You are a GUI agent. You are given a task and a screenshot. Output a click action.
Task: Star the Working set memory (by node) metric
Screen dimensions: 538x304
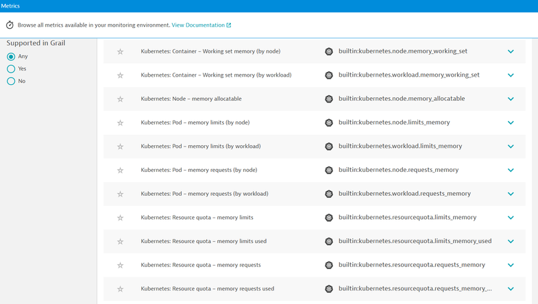(x=121, y=51)
